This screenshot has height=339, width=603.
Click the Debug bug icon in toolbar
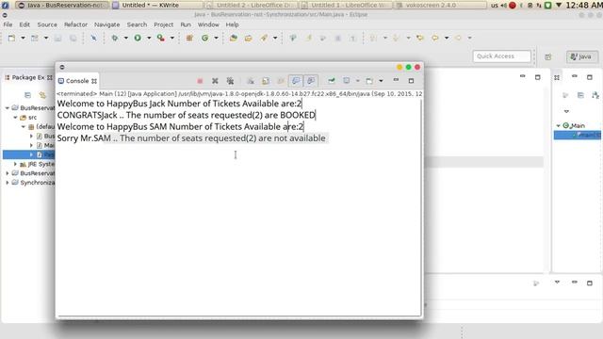click(x=115, y=38)
